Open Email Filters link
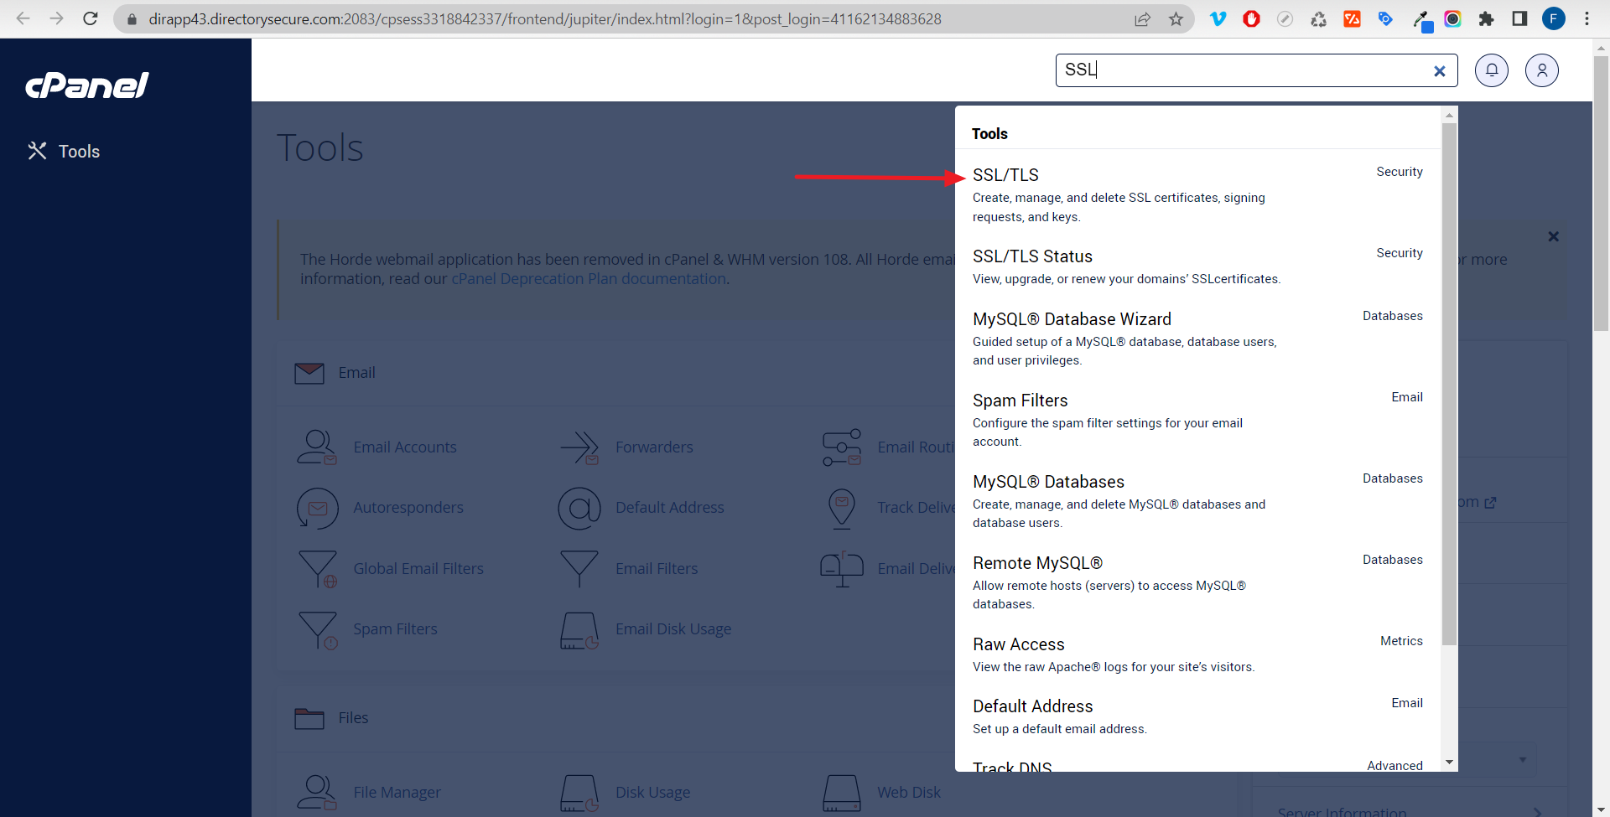This screenshot has height=817, width=1610. (x=657, y=569)
